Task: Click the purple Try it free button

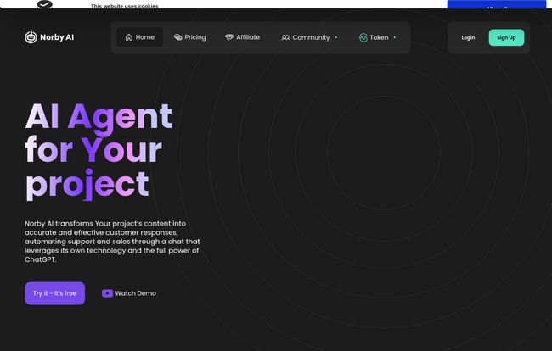Action: [x=55, y=293]
